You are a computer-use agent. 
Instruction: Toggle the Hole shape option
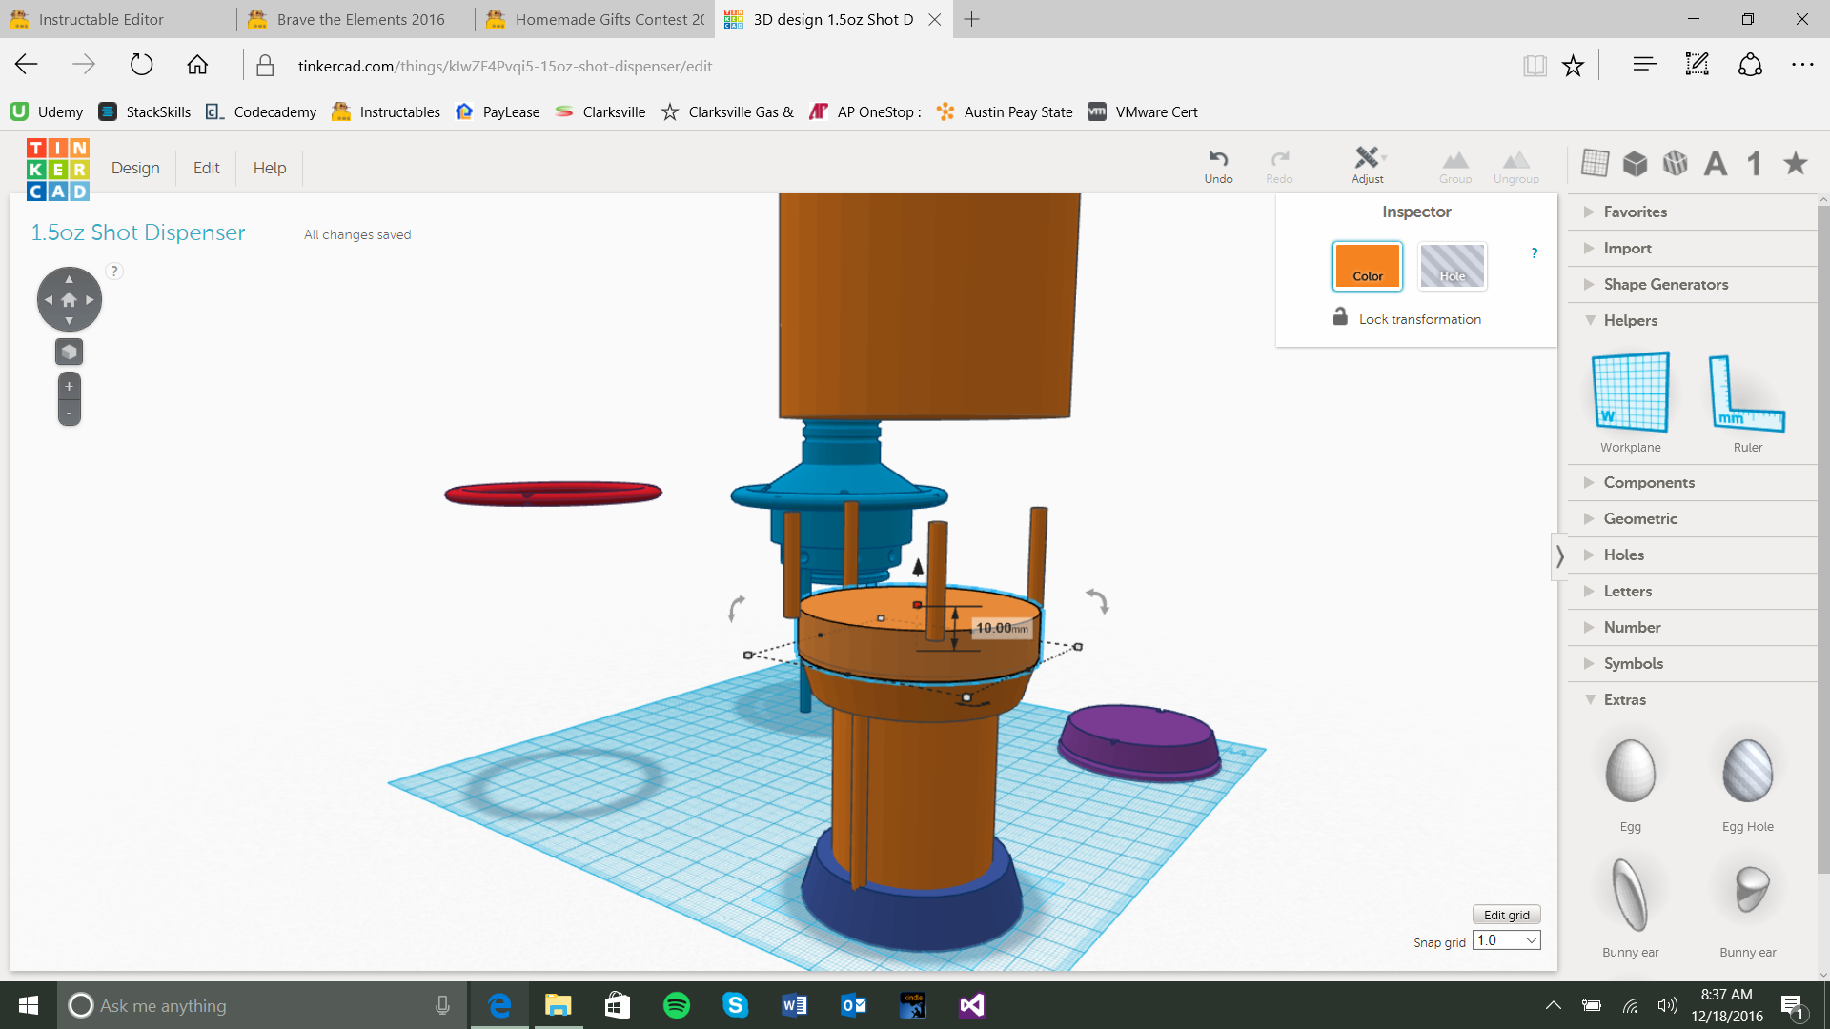point(1452,266)
